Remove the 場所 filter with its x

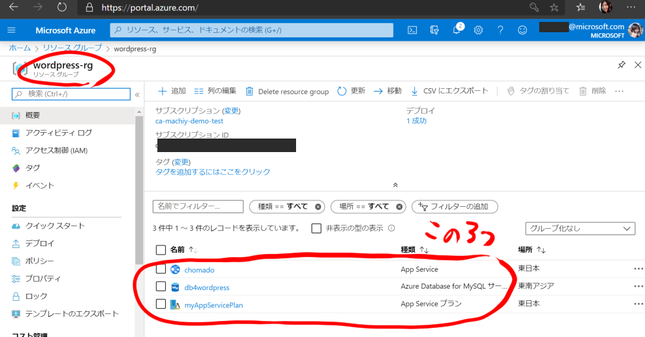tap(399, 207)
